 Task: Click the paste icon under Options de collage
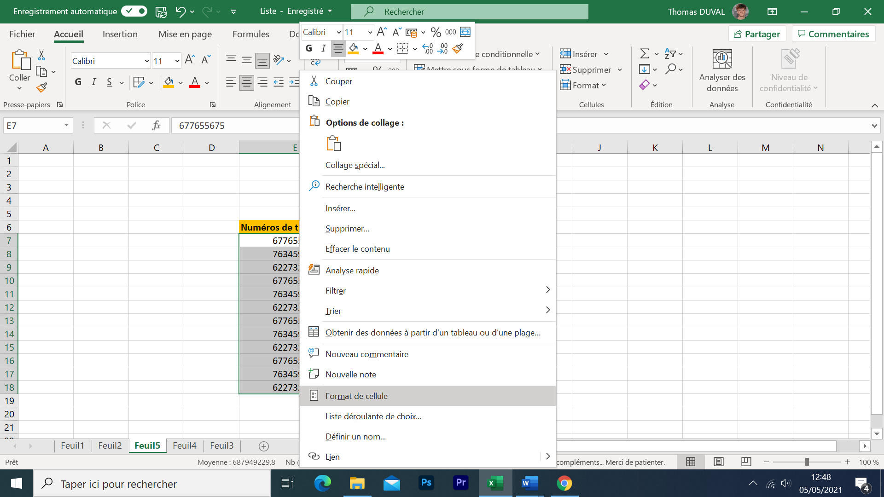point(333,144)
